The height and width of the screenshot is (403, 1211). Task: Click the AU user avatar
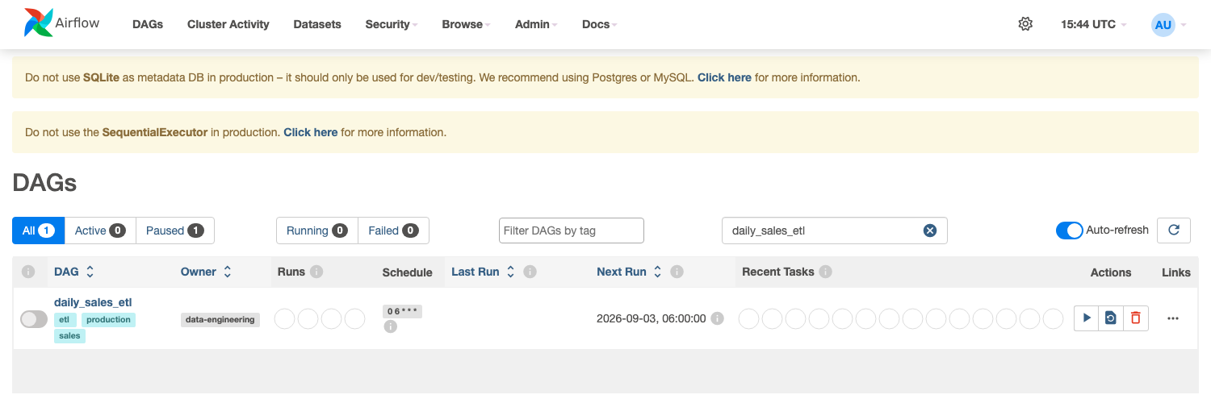click(1163, 24)
